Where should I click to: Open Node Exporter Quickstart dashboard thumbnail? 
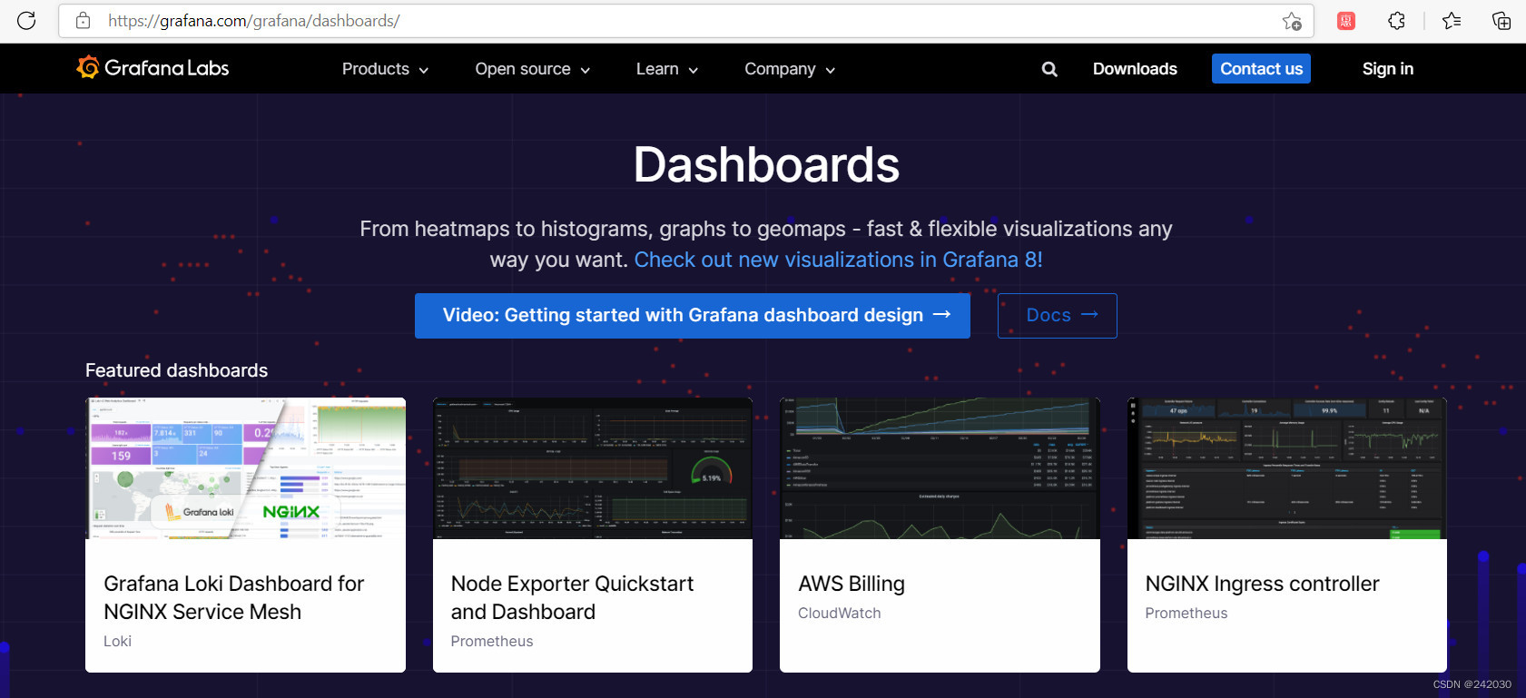593,468
